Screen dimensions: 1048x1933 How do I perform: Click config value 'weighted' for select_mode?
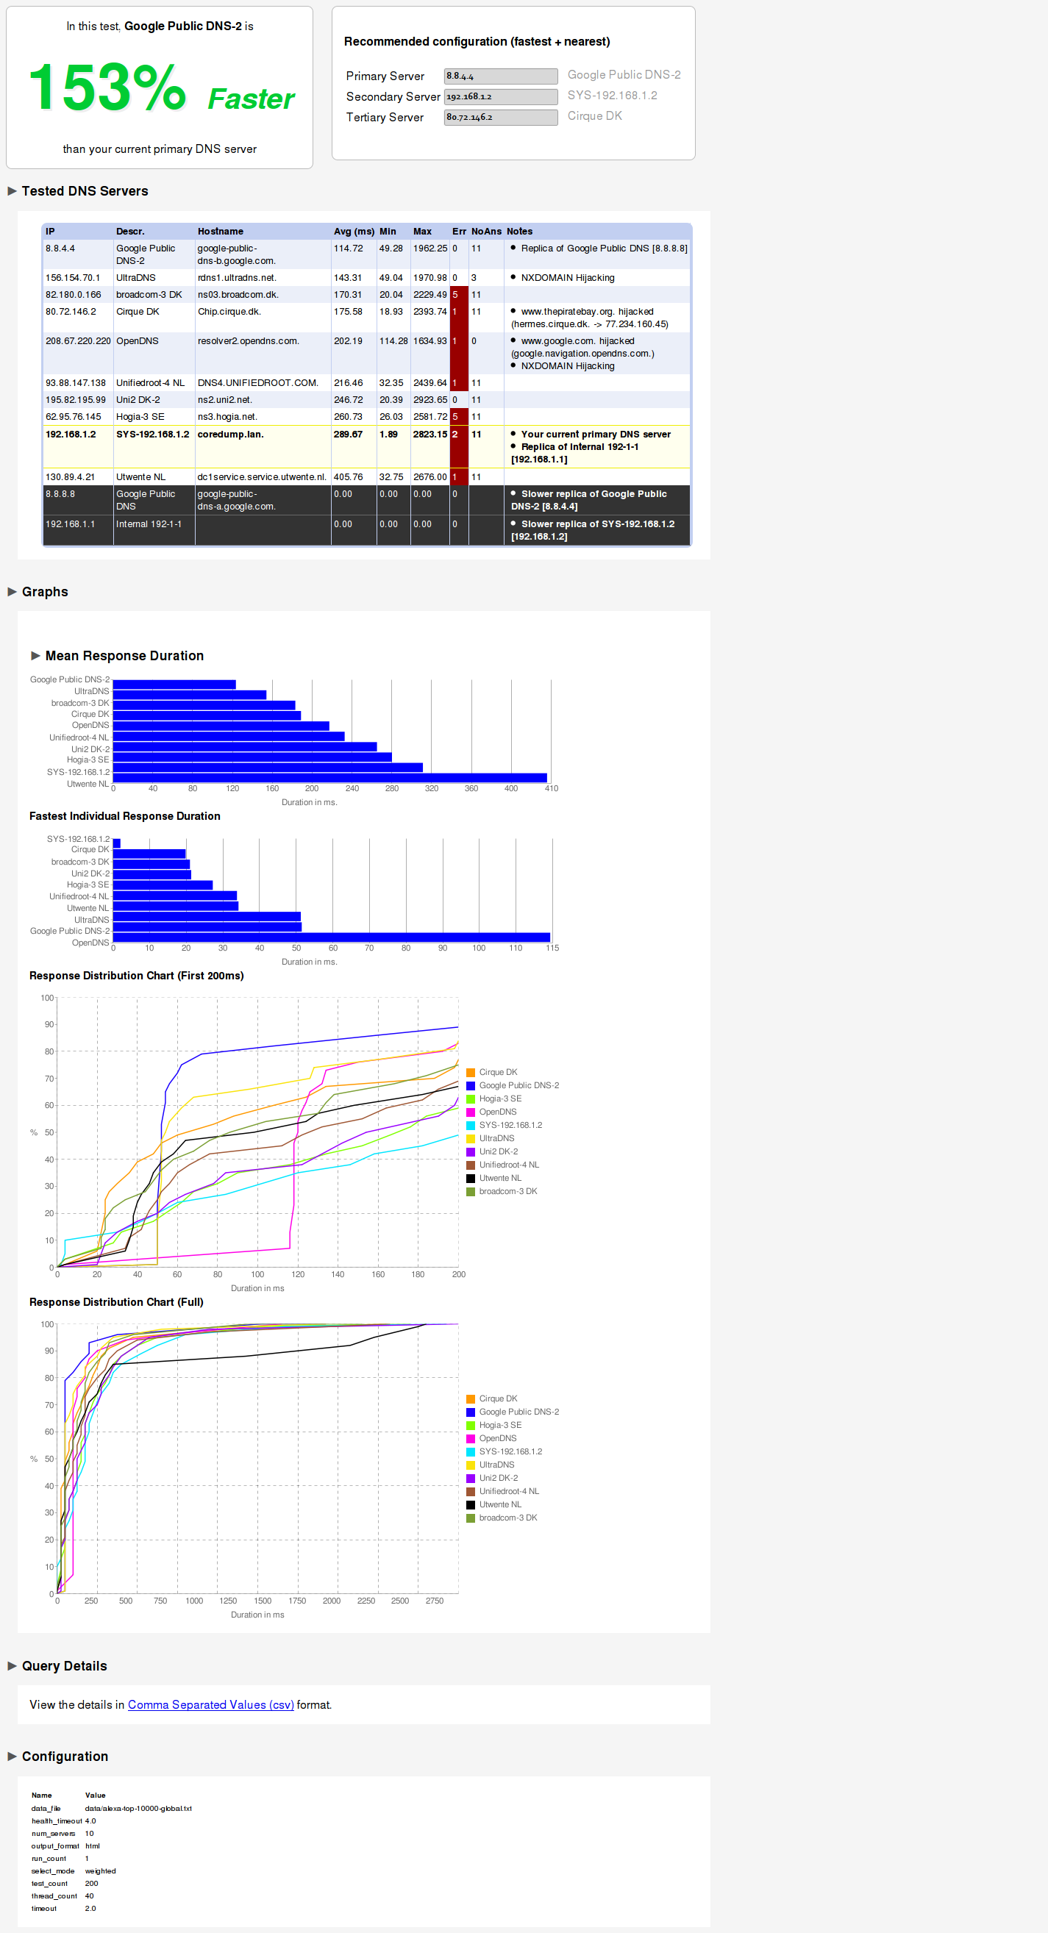101,1871
